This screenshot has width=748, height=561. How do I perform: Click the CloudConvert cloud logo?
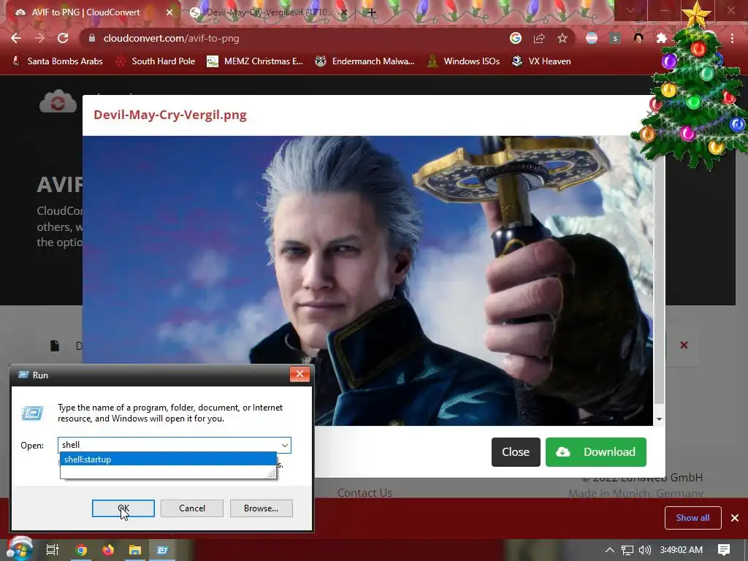(x=58, y=102)
